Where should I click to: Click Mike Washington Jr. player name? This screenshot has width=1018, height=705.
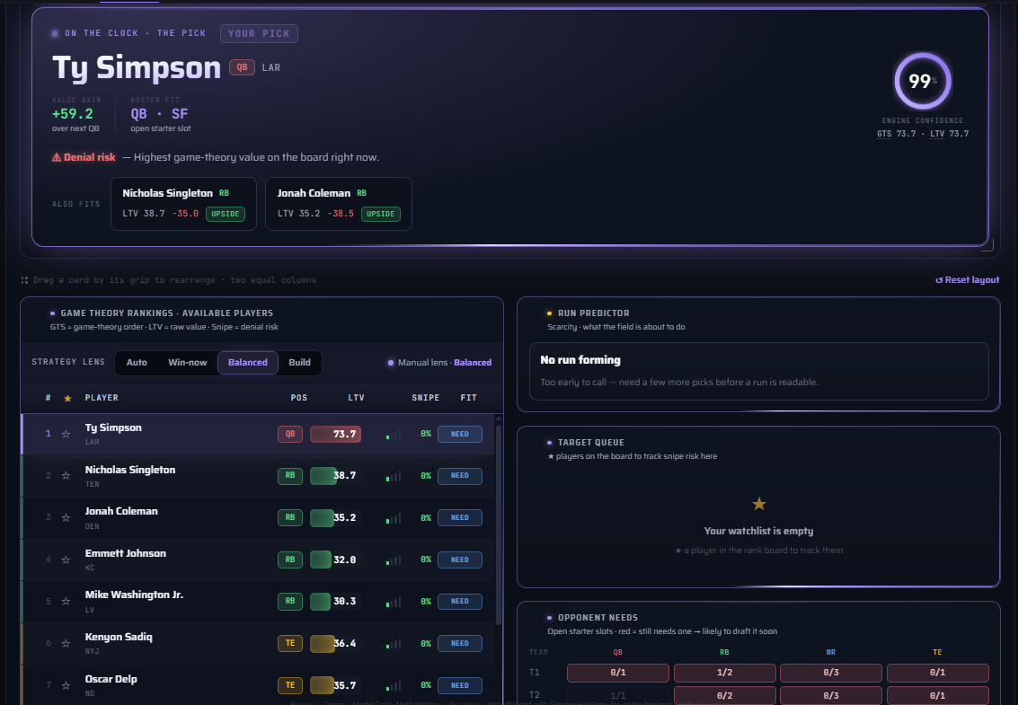click(x=135, y=595)
